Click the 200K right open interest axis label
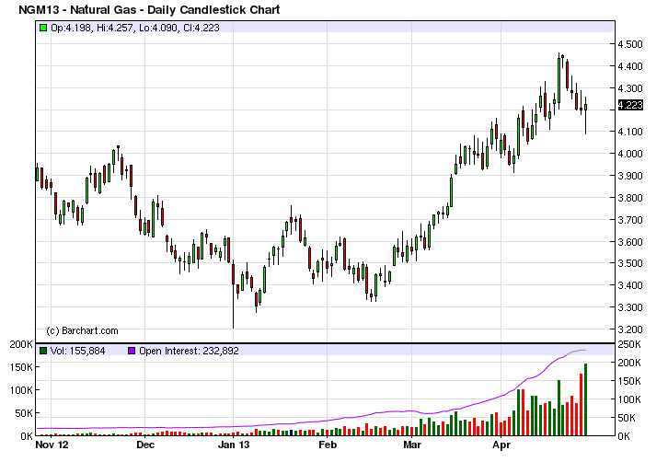The image size is (668, 462). pyautogui.click(x=628, y=363)
